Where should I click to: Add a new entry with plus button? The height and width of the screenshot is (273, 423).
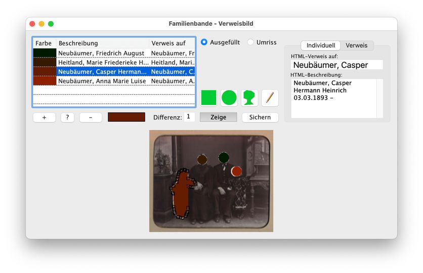tap(44, 117)
